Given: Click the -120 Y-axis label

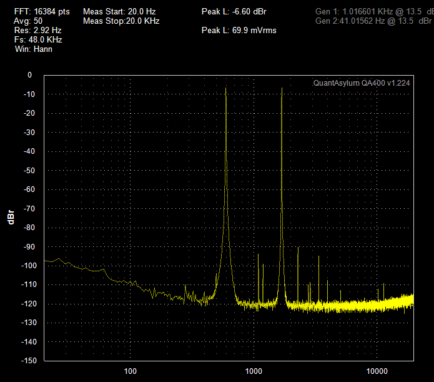Looking at the screenshot, I should click(x=29, y=304).
